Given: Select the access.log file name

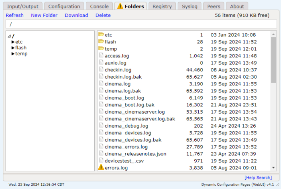Looking at the screenshot, I should click(117, 56).
